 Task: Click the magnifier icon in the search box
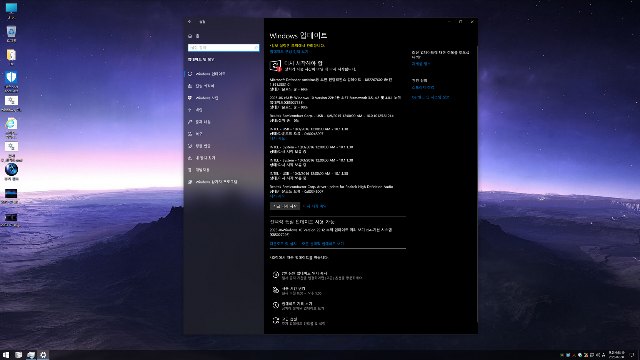tap(256, 48)
